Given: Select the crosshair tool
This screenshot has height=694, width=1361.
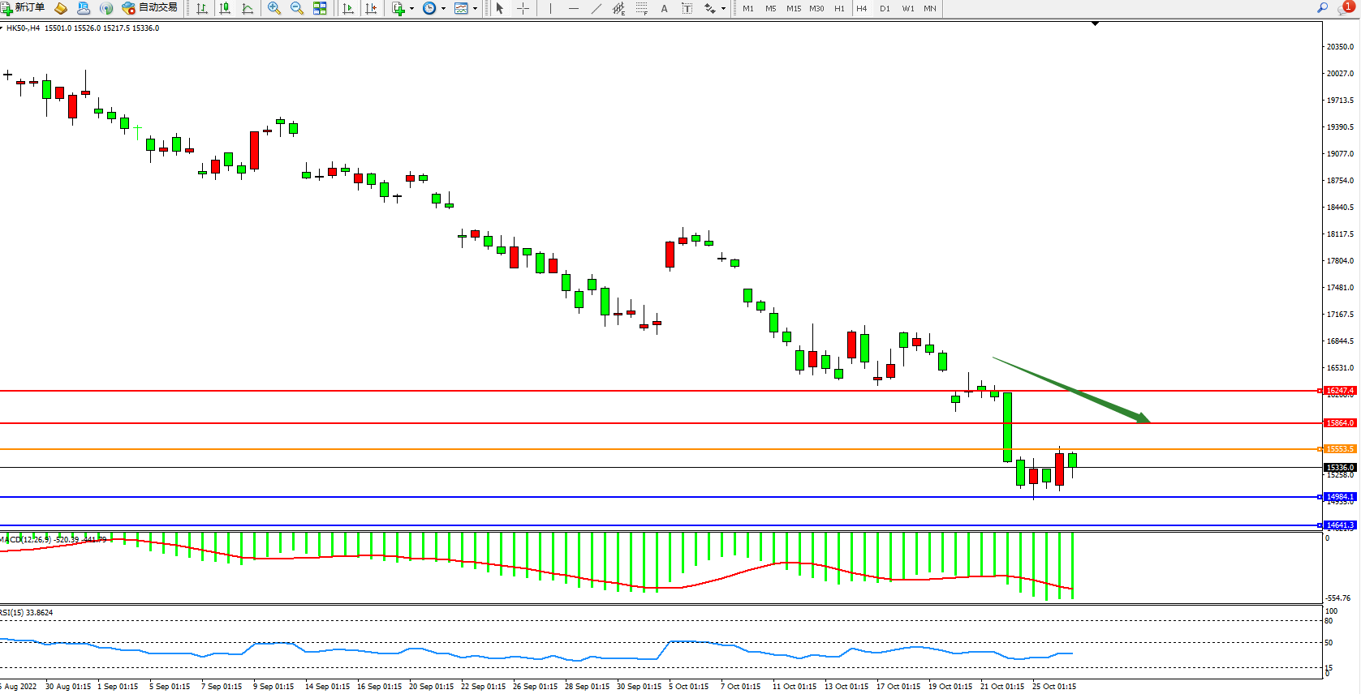Looking at the screenshot, I should click(x=523, y=8).
